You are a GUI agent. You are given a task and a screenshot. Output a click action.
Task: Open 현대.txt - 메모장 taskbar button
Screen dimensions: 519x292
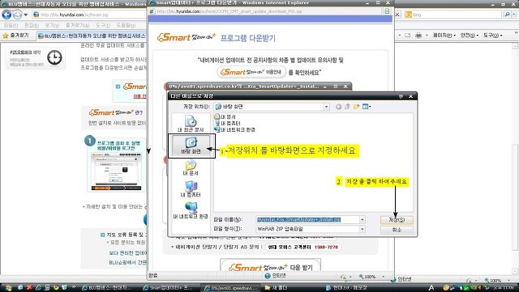346,288
